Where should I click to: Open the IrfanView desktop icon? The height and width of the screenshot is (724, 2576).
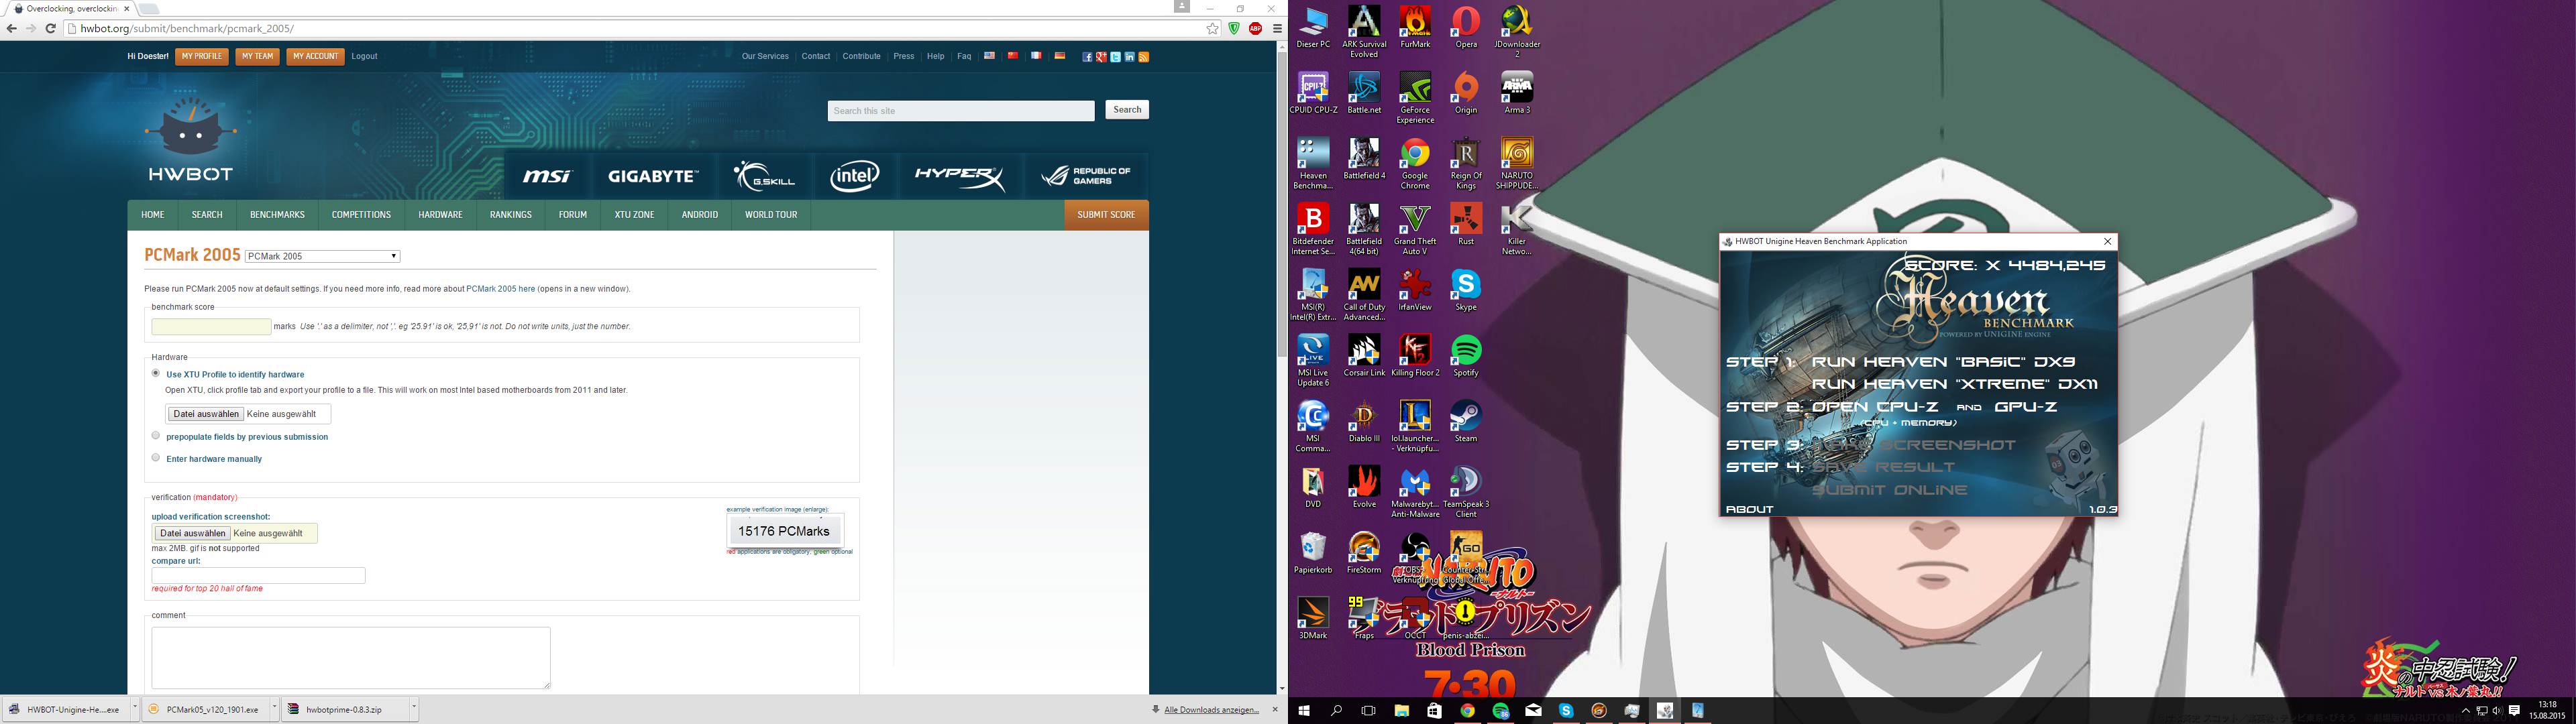coord(1415,290)
